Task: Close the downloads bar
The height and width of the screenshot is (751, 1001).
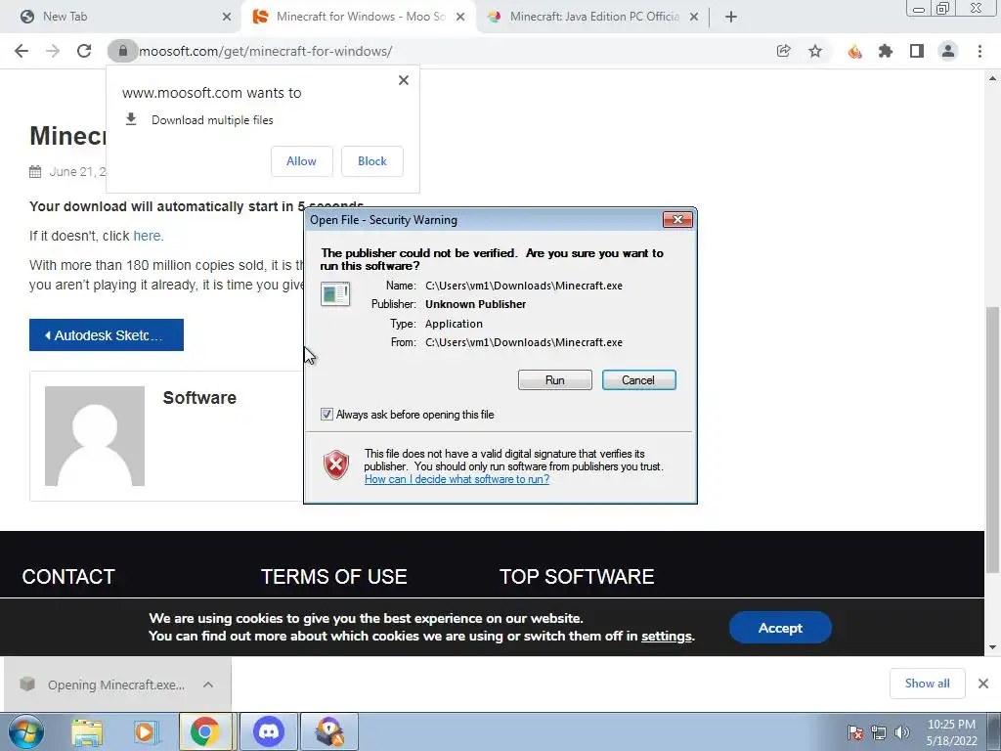Action: tap(983, 684)
